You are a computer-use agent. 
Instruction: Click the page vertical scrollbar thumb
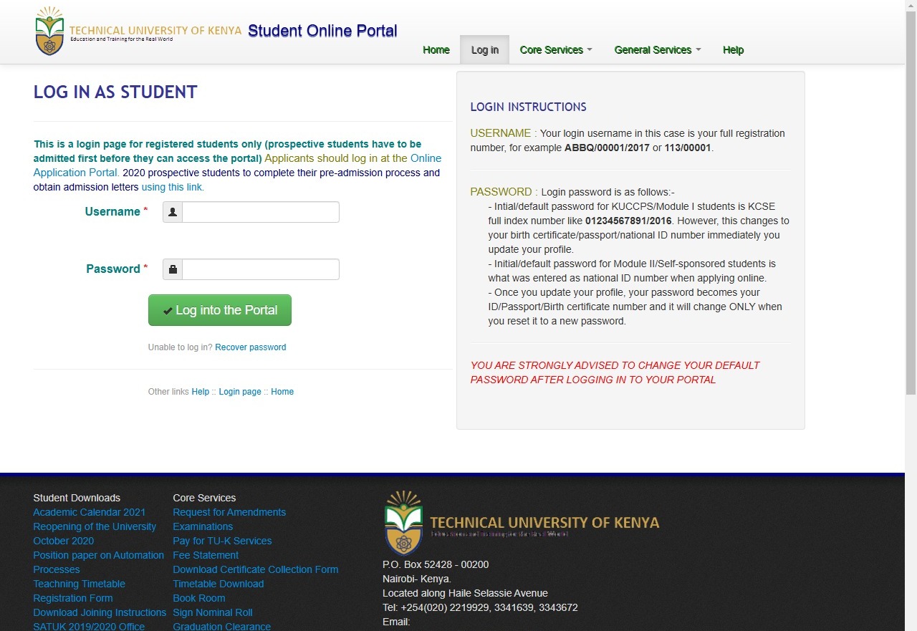(x=911, y=203)
